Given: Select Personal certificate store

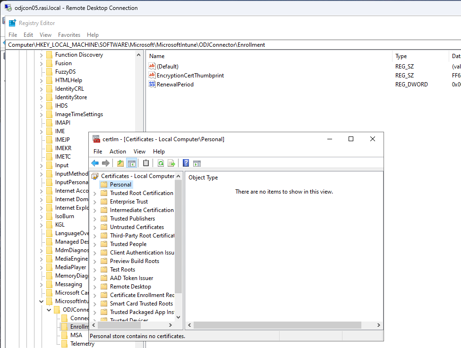Looking at the screenshot, I should (x=120, y=185).
